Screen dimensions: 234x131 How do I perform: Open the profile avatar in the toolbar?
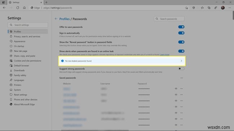pyautogui.click(x=222, y=8)
